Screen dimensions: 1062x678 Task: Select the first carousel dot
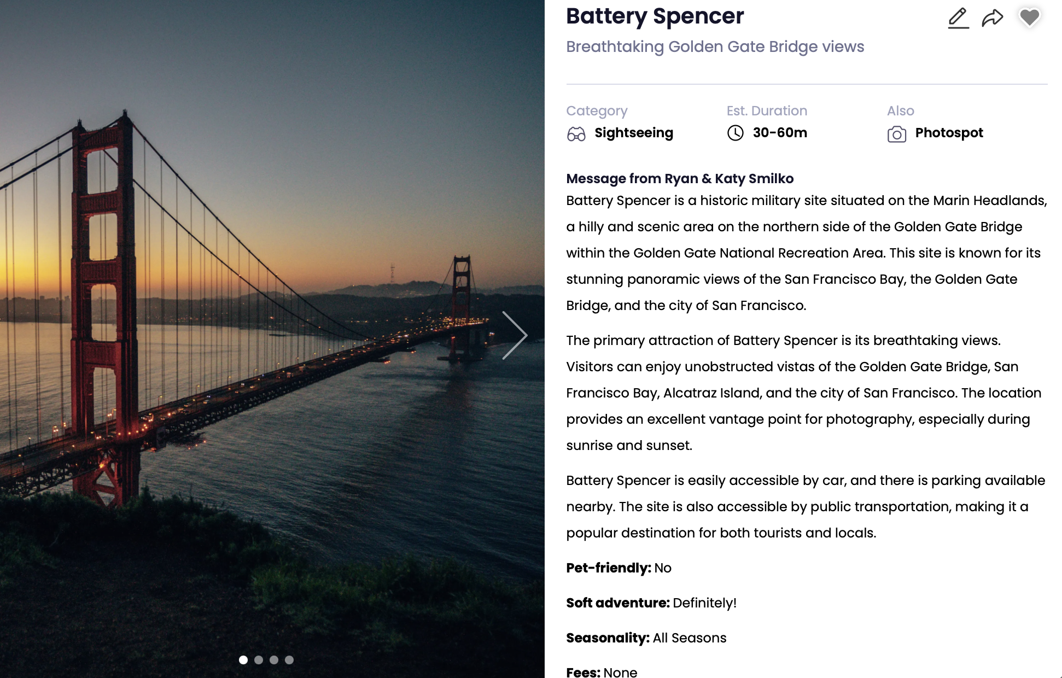click(x=243, y=660)
